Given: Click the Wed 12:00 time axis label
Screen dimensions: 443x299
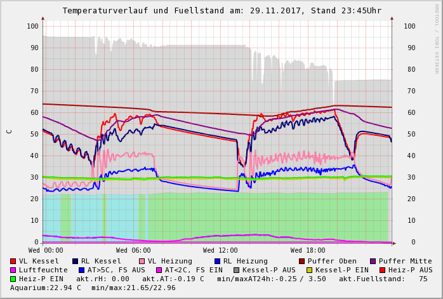Looking at the screenshot, I should point(220,251).
